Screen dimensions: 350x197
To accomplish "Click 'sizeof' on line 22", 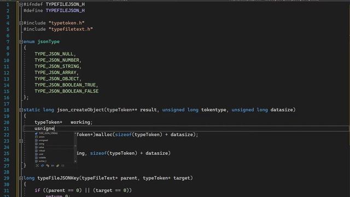I will [x=124, y=135].
